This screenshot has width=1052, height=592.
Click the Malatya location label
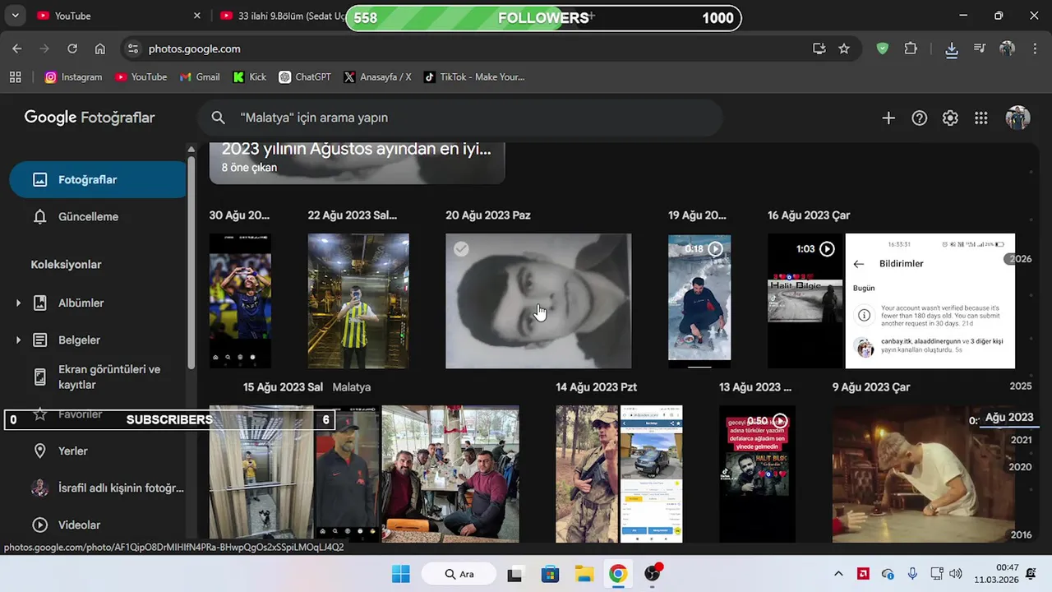pos(352,386)
